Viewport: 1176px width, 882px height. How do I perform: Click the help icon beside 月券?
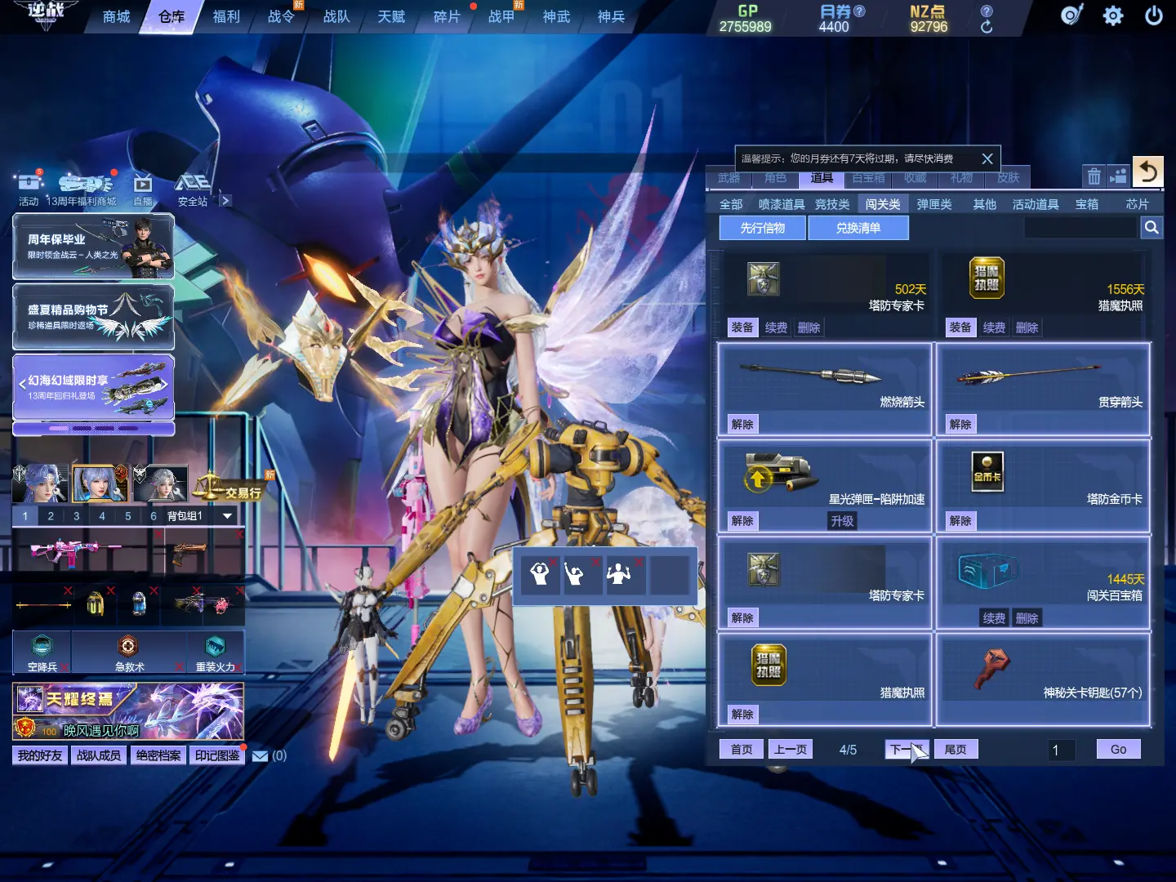point(859,11)
